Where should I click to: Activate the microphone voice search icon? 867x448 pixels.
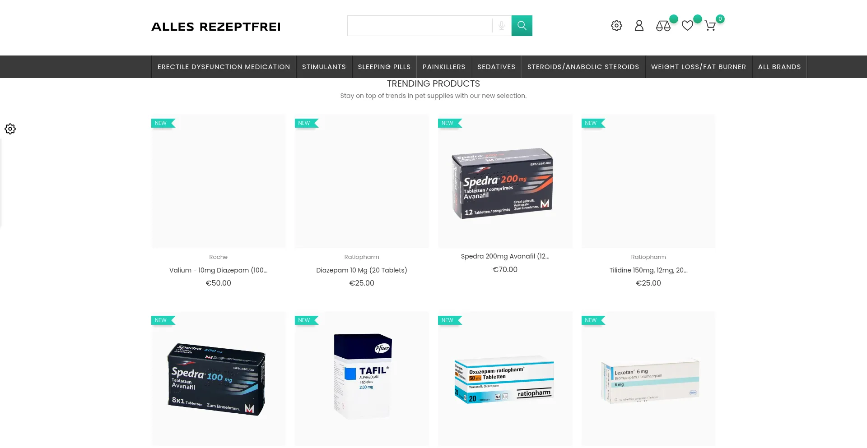tap(501, 26)
